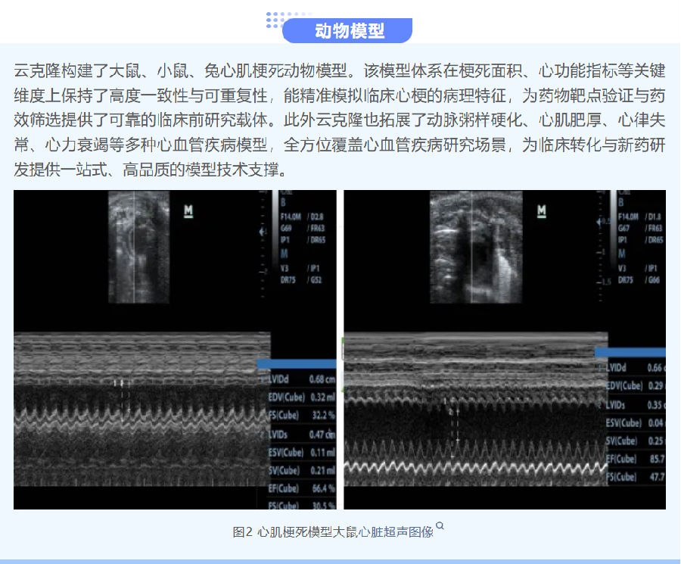
Task: Click the descriptive paragraph starting with 云克隆构建了
Action: (x=340, y=120)
